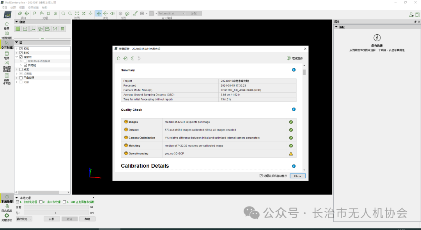
Task: Uncheck step 1 初始化处理 checkbox
Action: tap(18, 202)
